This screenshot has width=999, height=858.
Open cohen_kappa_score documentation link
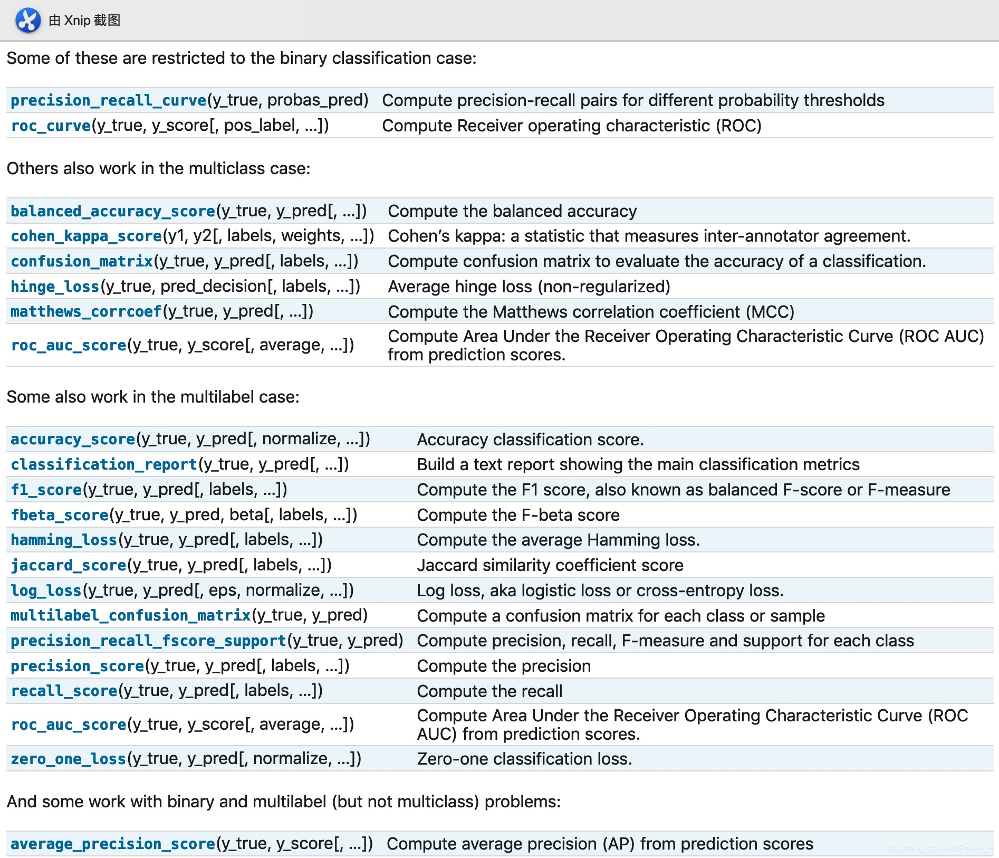point(87,236)
